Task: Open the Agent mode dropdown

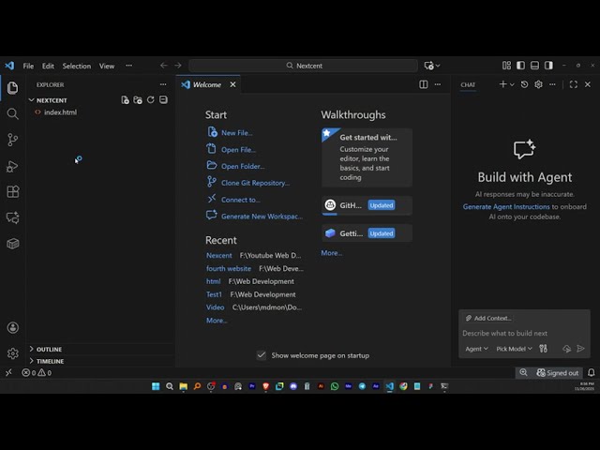Action: tap(476, 349)
